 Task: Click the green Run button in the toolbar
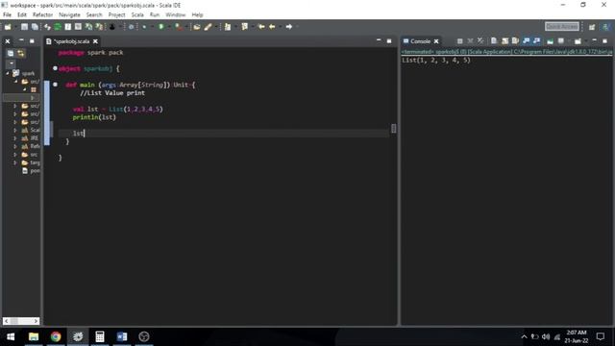click(x=161, y=27)
